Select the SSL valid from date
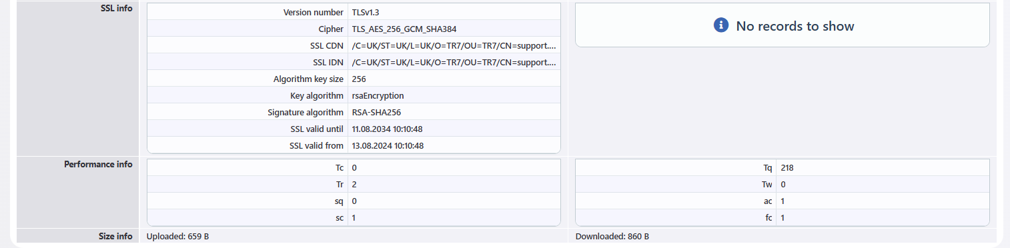Image resolution: width=1010 pixels, height=248 pixels. click(x=388, y=145)
